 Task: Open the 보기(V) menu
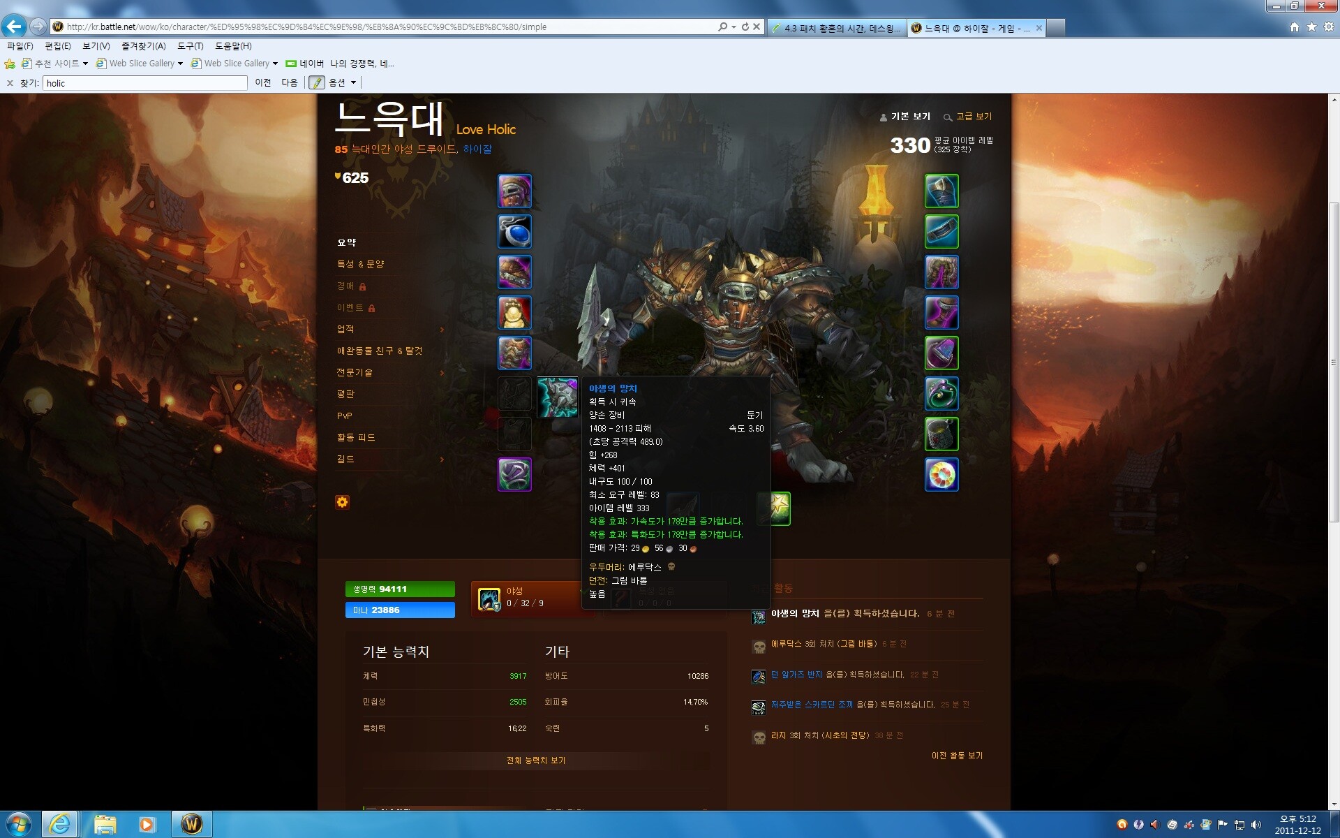[x=96, y=45]
